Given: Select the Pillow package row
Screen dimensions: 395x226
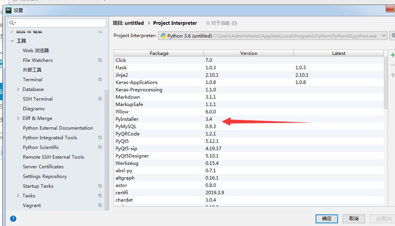Looking at the screenshot, I should [x=248, y=111].
